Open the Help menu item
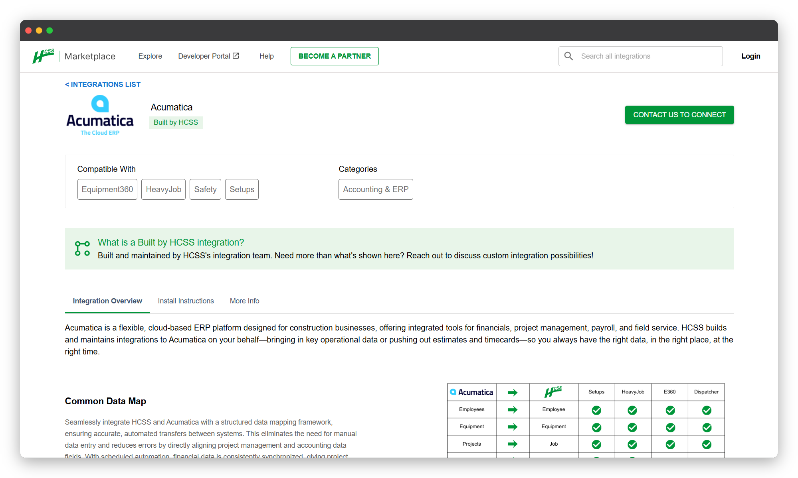The height and width of the screenshot is (478, 798). click(x=266, y=56)
